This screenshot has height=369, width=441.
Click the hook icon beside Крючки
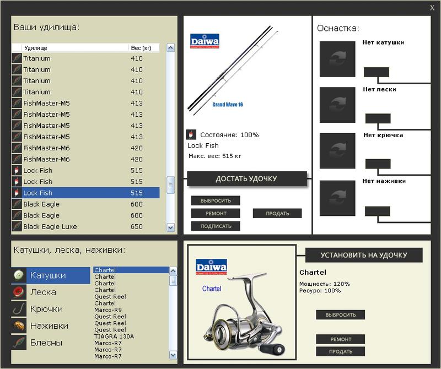[19, 309]
